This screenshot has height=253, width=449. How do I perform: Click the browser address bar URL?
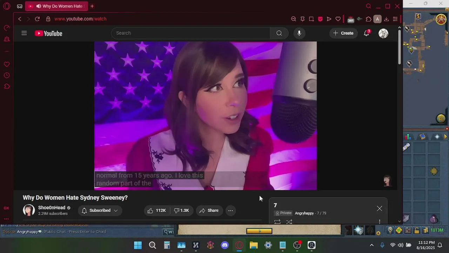point(80,19)
